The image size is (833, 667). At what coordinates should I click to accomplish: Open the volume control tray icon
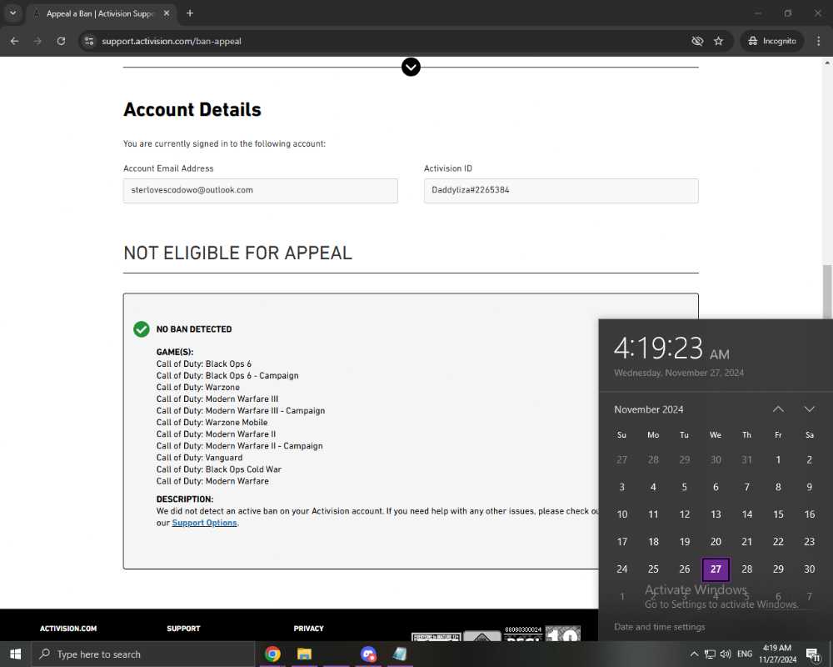point(726,654)
